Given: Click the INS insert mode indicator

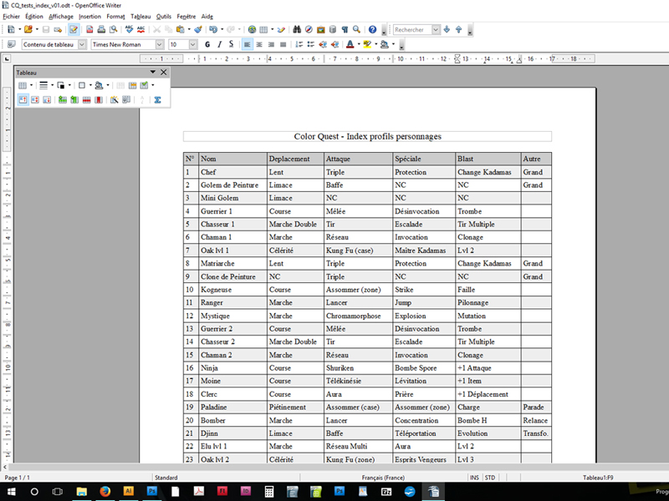Looking at the screenshot, I should 474,477.
